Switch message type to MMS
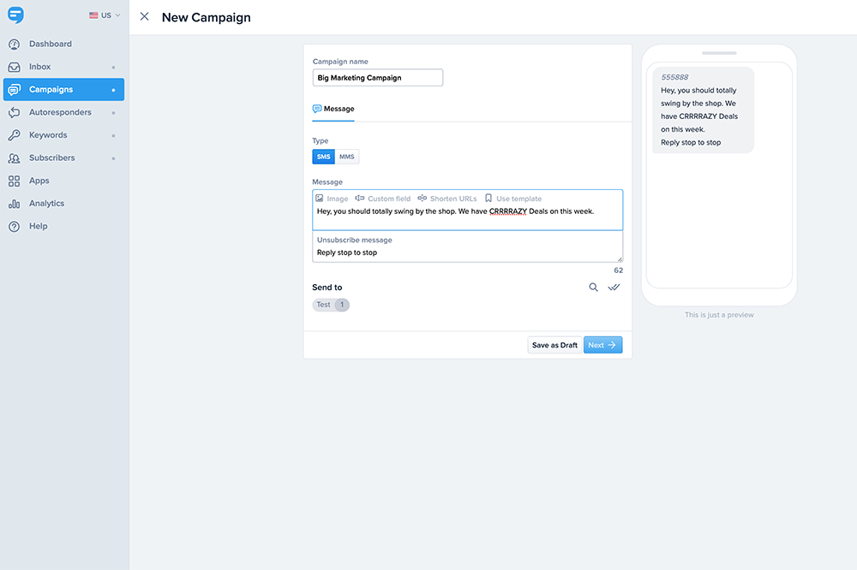Screen dimensions: 857x570 coord(346,157)
